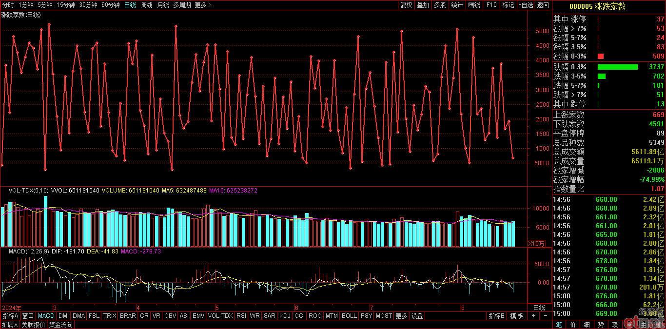Screen dimensions: 666x329
Task: Switch indicator to WR
Action: (x=255, y=316)
